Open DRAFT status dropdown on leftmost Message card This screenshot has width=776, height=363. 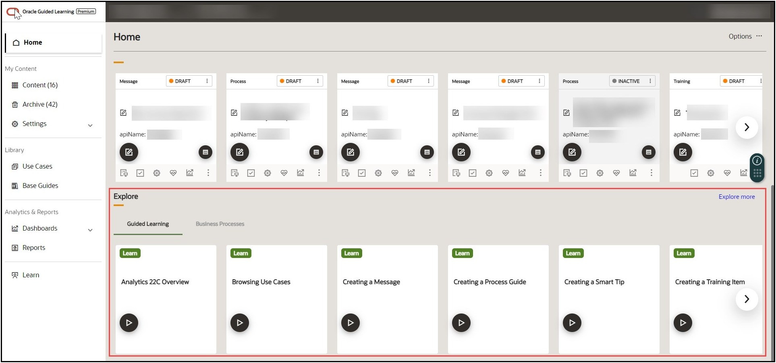pos(189,81)
